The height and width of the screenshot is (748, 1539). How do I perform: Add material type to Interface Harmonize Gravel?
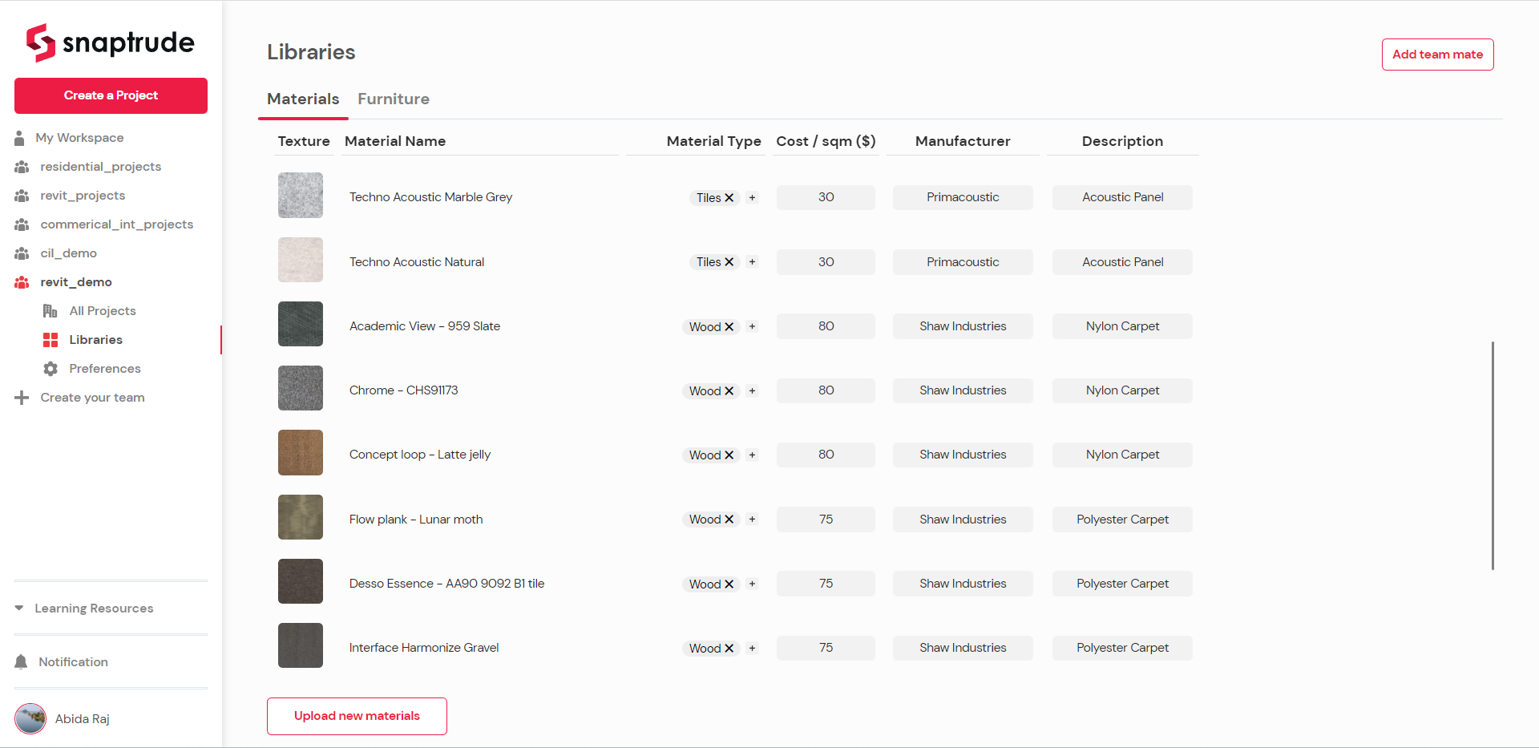tap(752, 648)
